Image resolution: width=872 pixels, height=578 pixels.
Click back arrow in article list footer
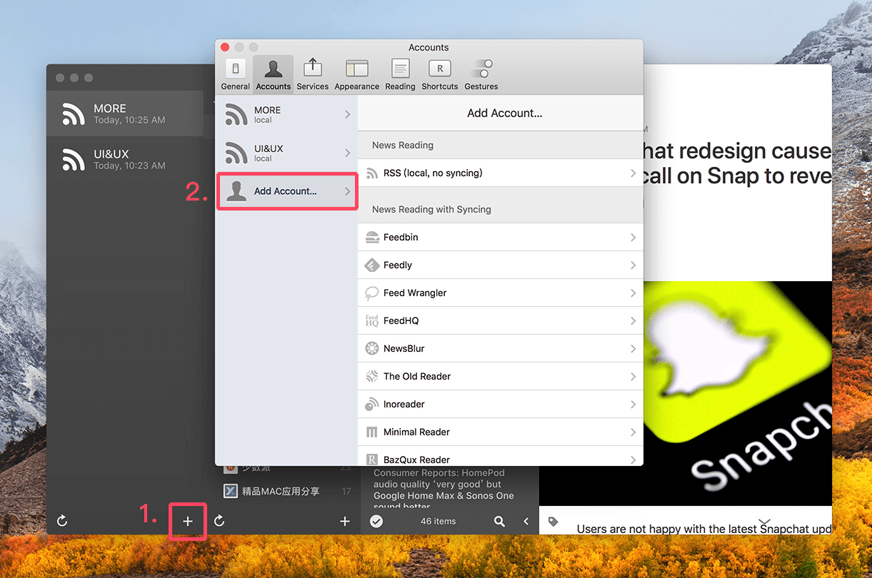[526, 522]
